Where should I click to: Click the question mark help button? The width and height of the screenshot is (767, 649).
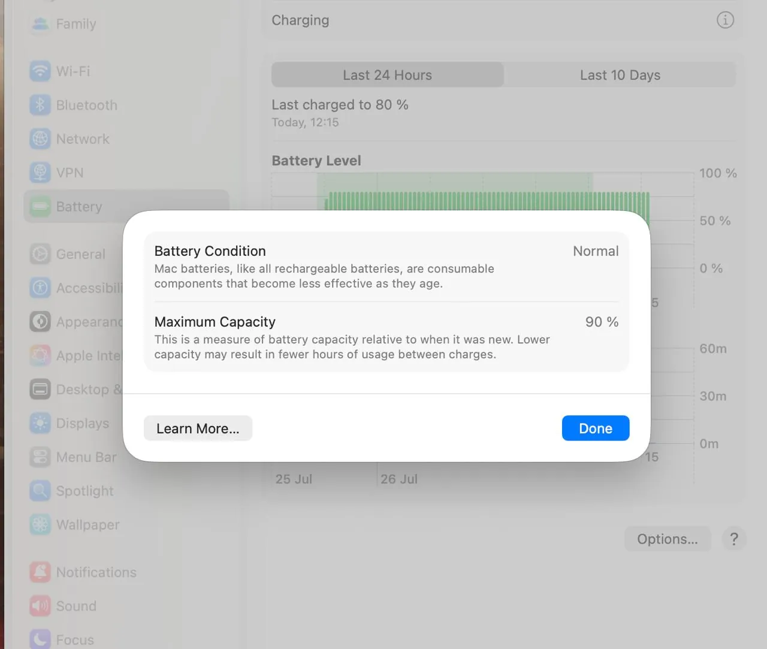pyautogui.click(x=734, y=539)
